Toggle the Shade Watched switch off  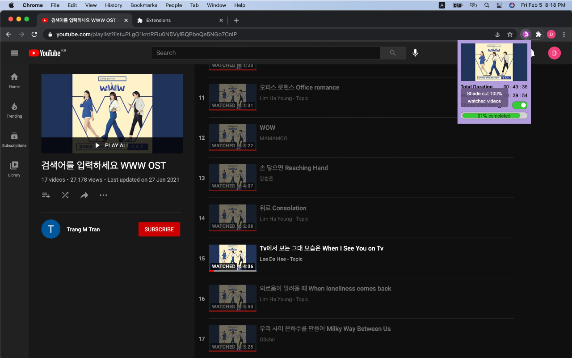520,105
